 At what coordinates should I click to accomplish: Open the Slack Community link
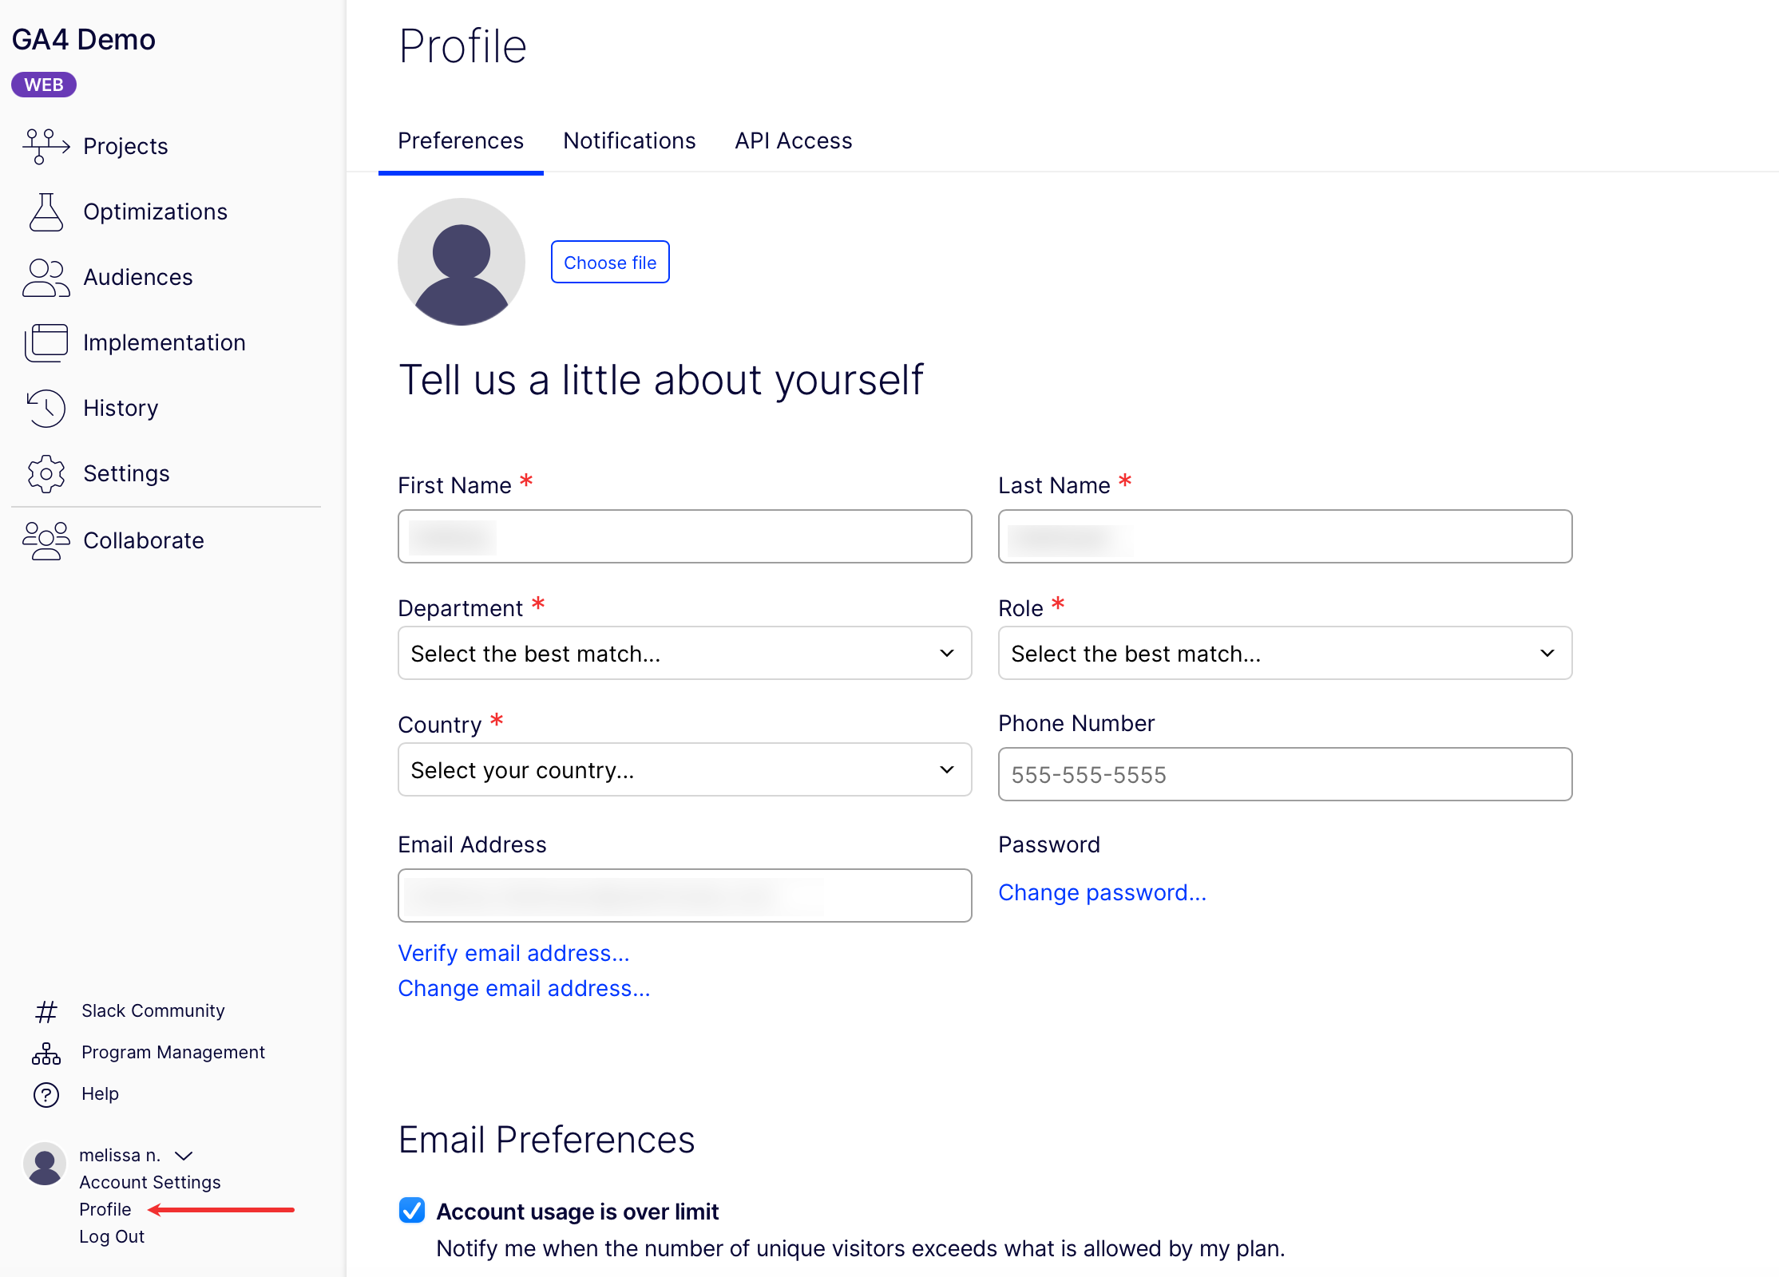(x=152, y=1010)
